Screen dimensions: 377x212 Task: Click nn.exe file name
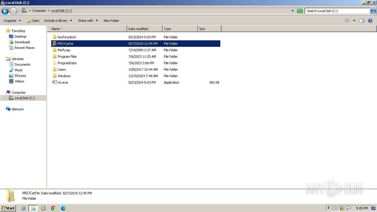coord(63,82)
